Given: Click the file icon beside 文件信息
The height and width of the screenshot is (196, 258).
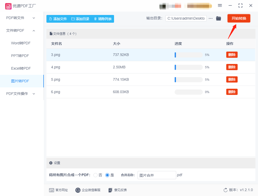Looking at the screenshot, I should (51, 34).
